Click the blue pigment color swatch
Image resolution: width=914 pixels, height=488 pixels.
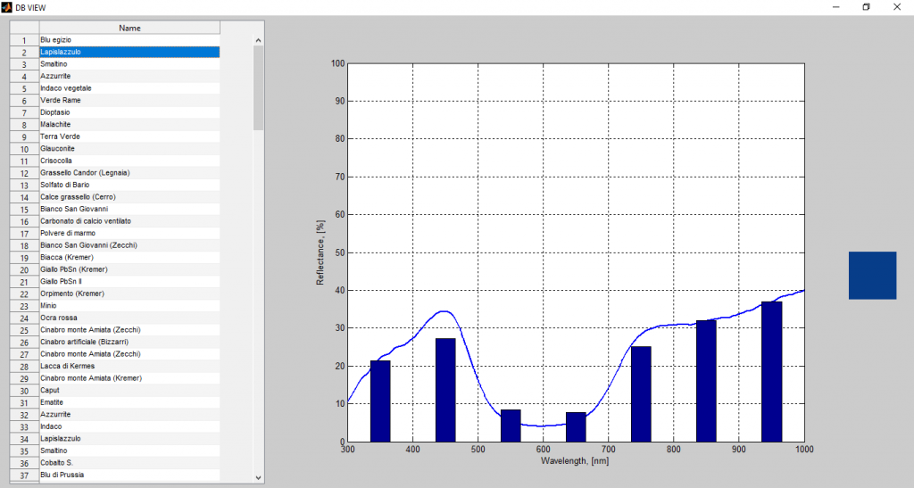tap(872, 276)
